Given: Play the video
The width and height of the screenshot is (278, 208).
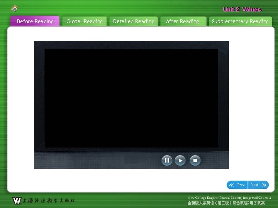Looking at the screenshot, I should tap(180, 160).
